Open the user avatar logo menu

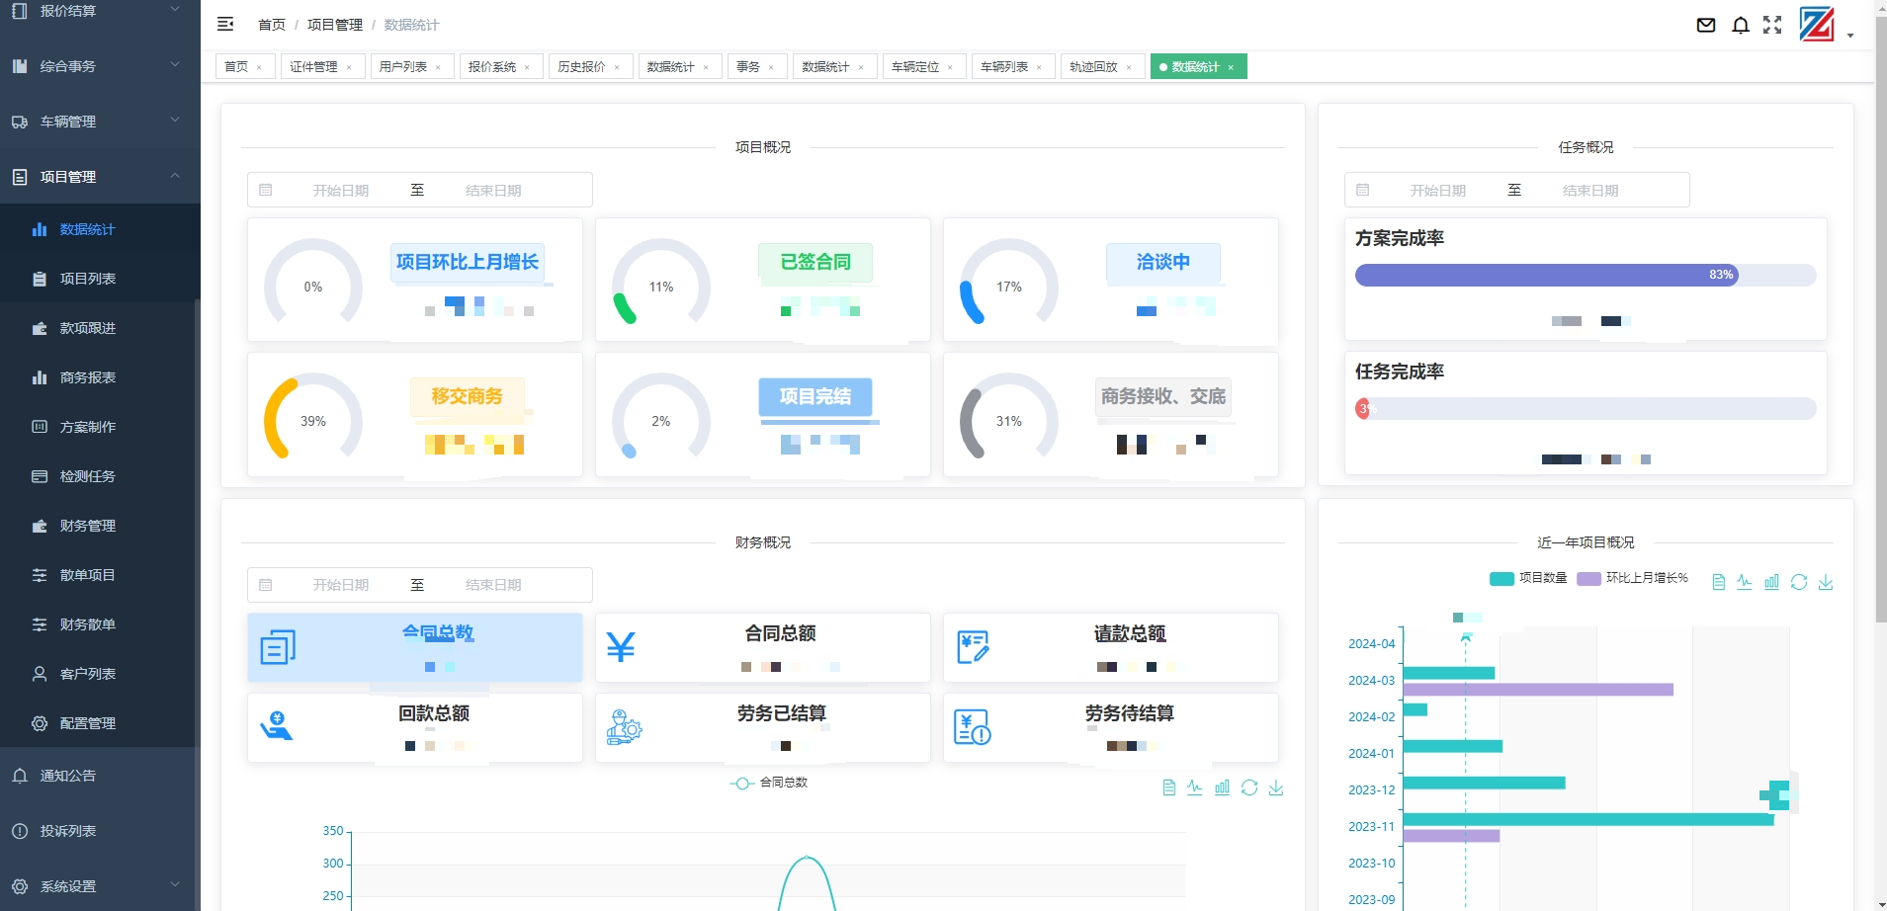pos(1817,24)
